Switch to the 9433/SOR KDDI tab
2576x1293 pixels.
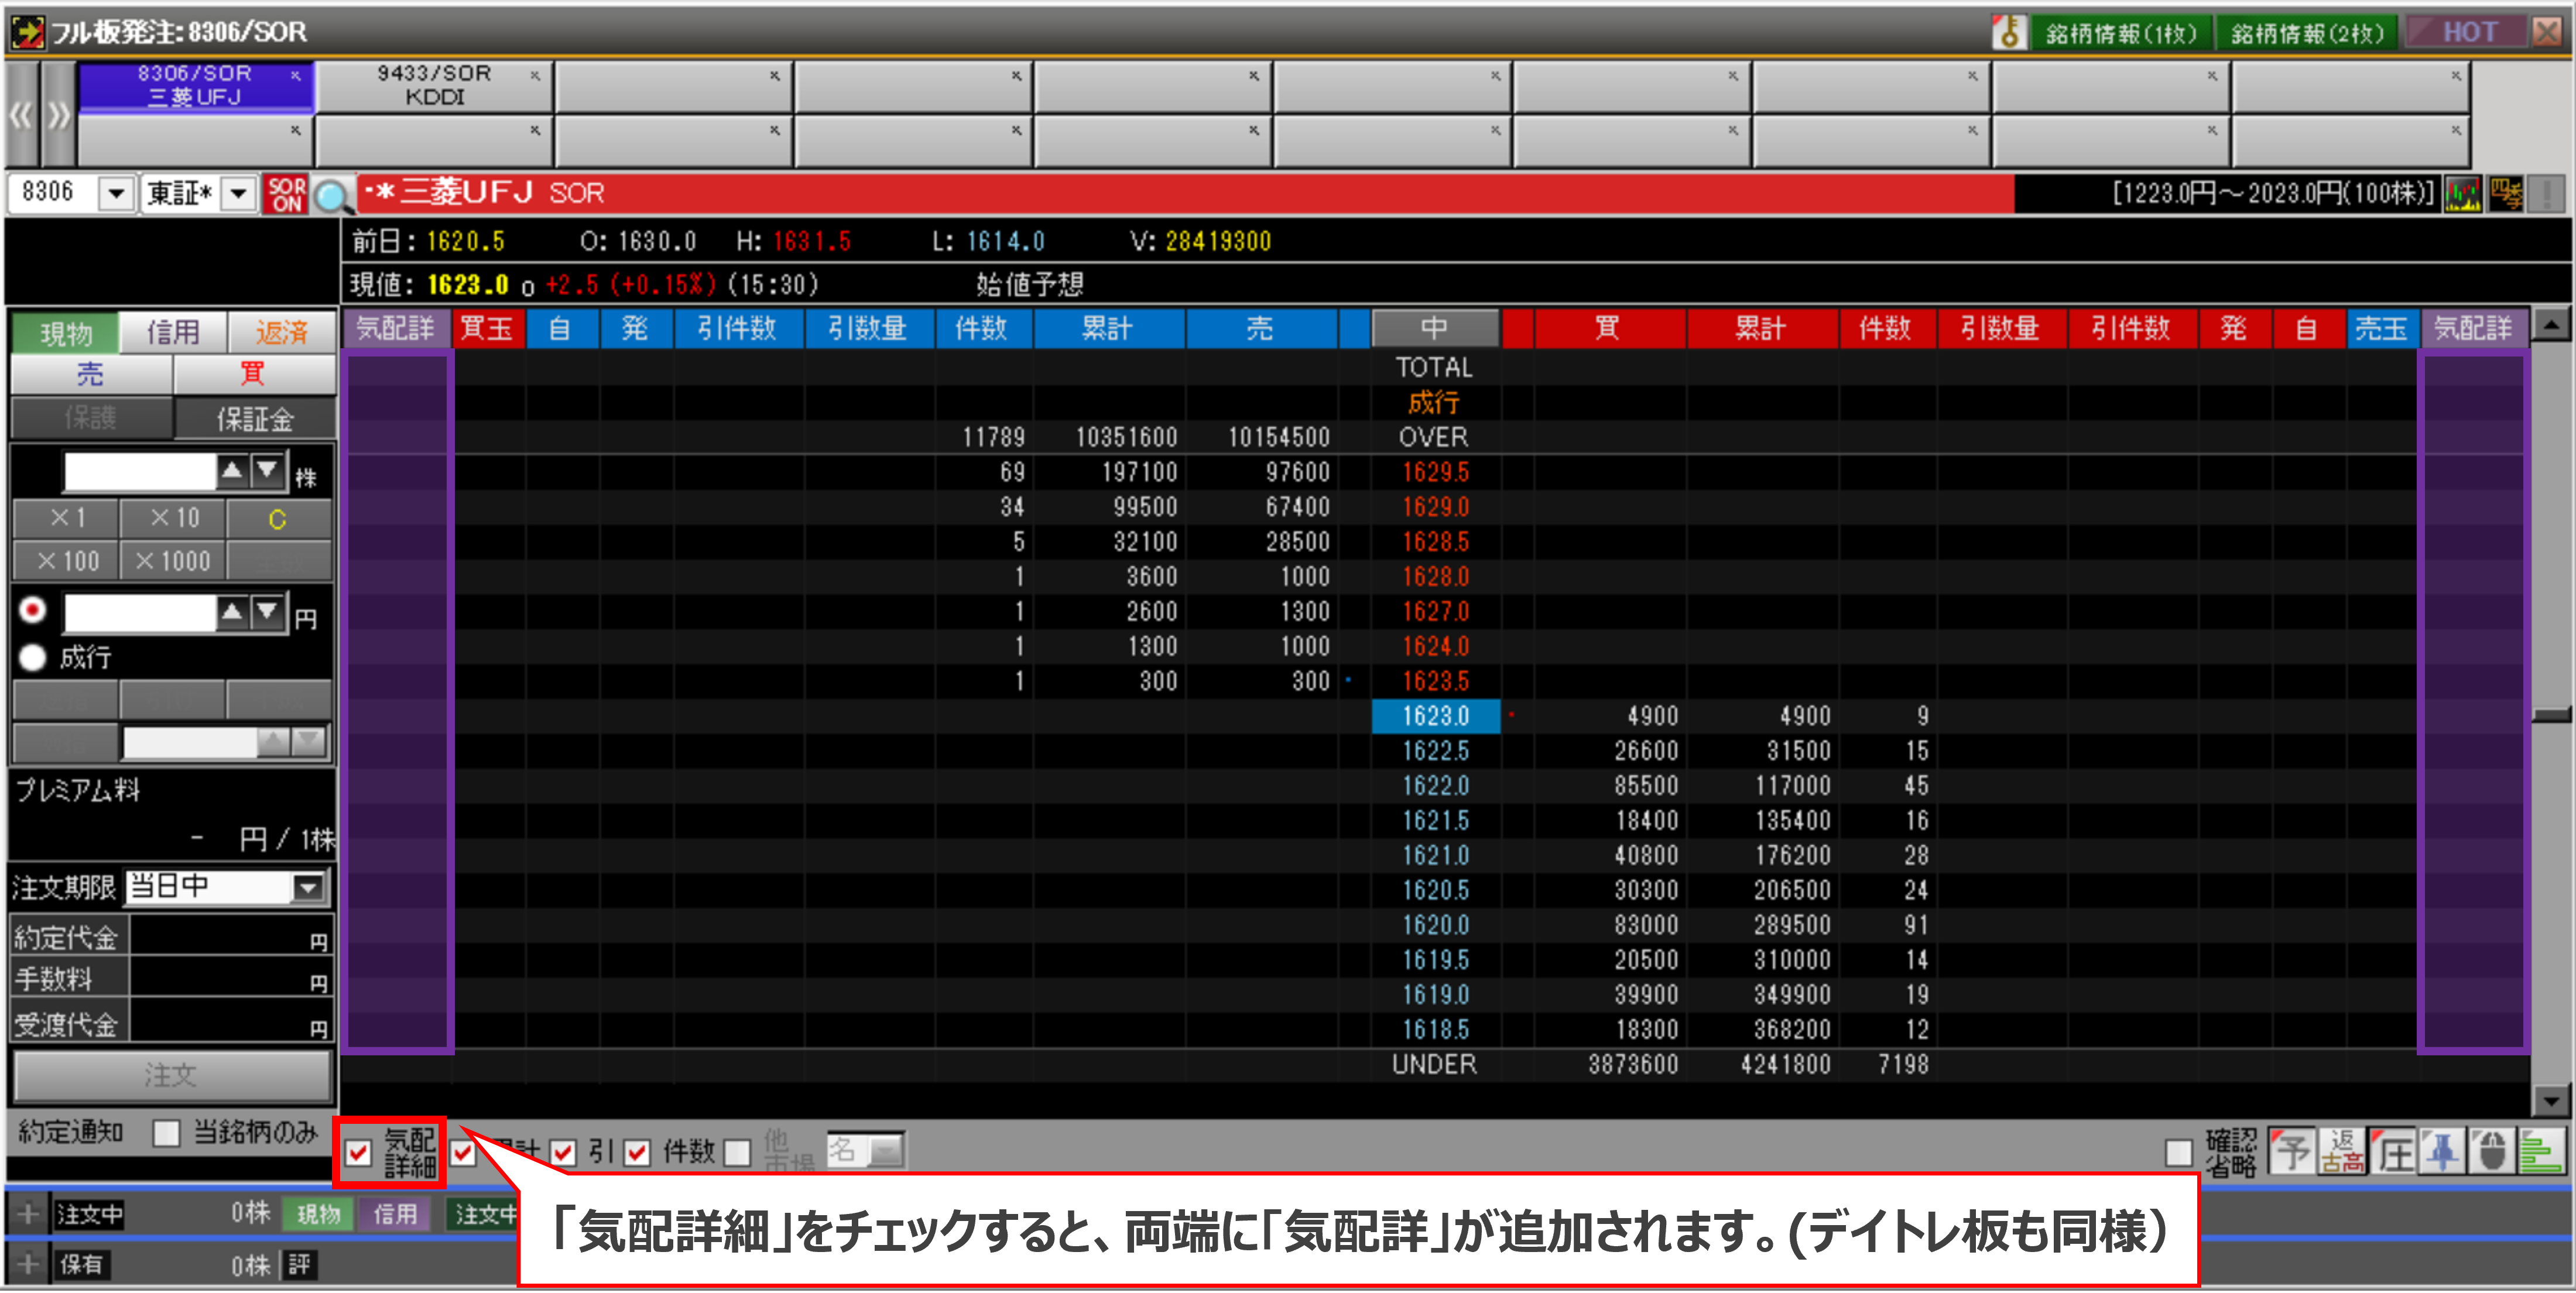(x=434, y=86)
